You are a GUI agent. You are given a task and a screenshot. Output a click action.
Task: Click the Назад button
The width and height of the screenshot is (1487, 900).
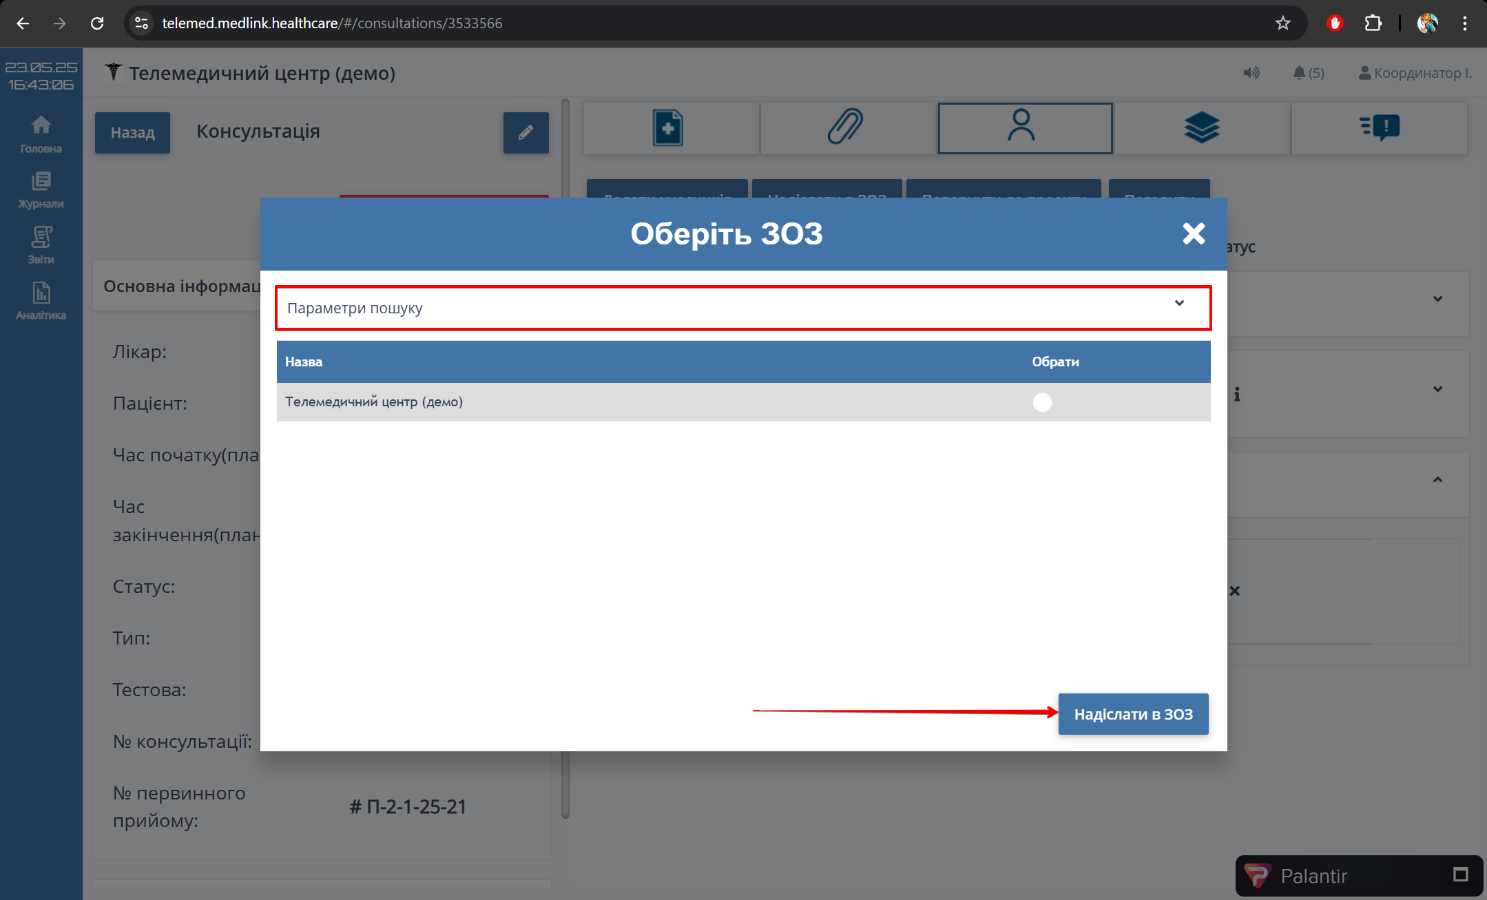(x=132, y=132)
